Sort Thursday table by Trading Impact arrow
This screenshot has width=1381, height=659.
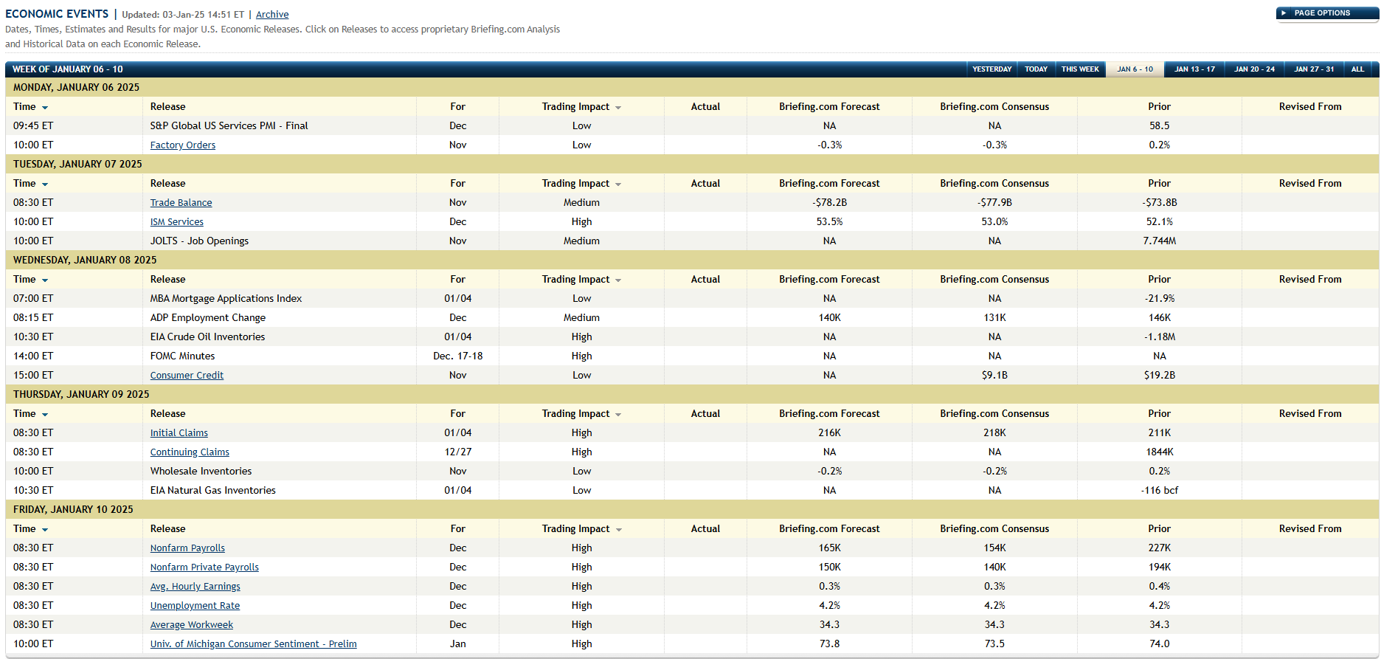(618, 415)
